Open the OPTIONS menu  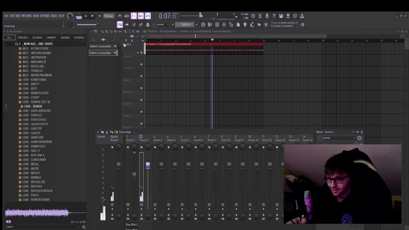pos(45,16)
